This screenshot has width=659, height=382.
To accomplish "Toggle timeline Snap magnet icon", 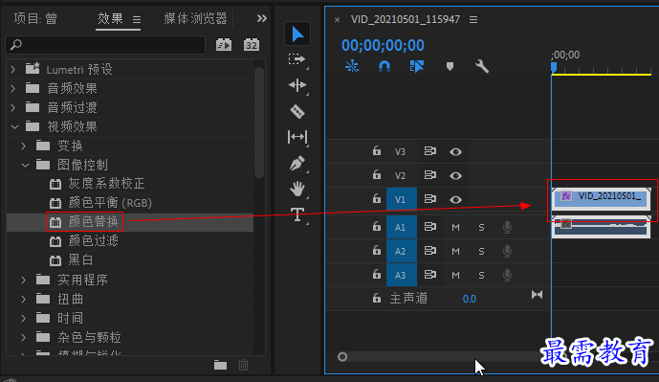I will (x=384, y=66).
